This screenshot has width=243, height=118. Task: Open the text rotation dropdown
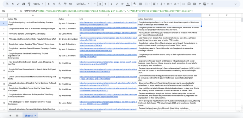point(176,4)
